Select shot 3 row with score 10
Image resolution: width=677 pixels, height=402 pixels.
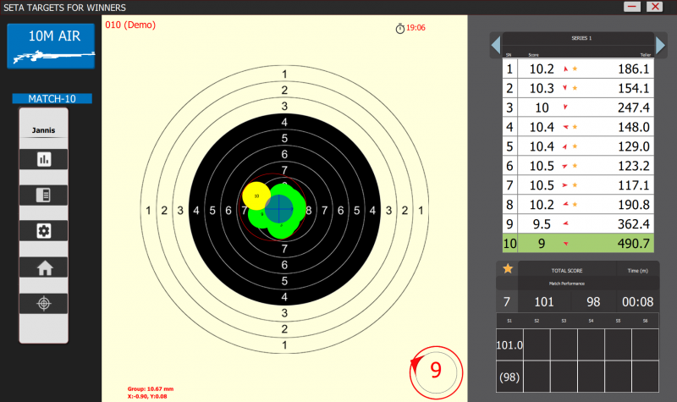coord(578,107)
